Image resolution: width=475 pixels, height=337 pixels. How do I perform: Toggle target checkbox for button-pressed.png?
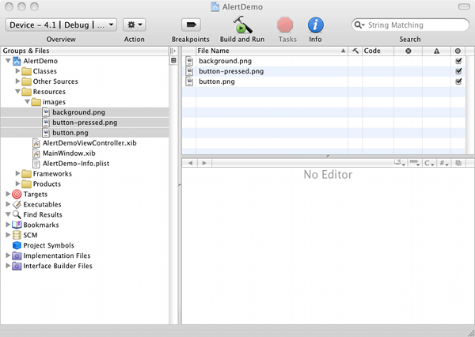tap(458, 71)
